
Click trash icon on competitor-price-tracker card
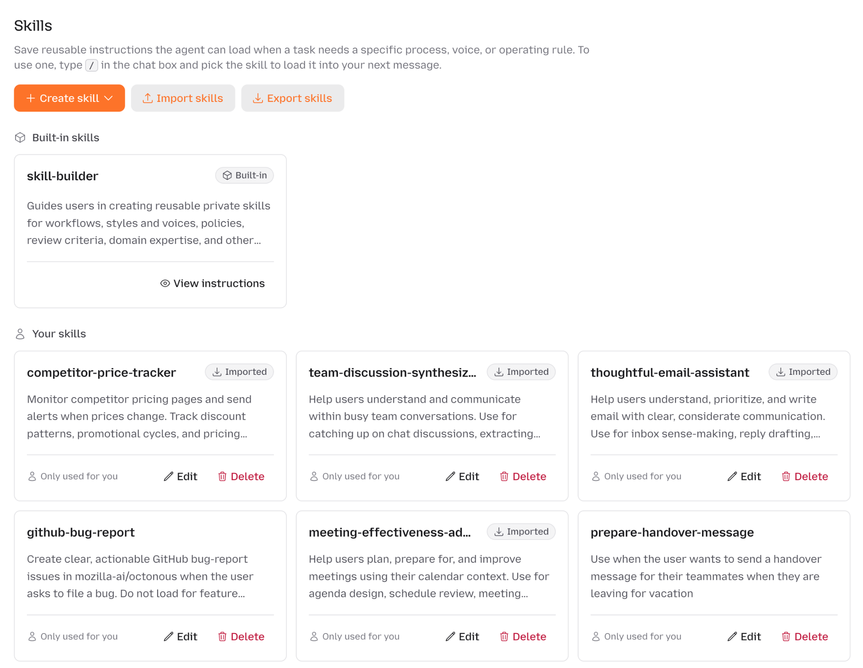coord(222,476)
